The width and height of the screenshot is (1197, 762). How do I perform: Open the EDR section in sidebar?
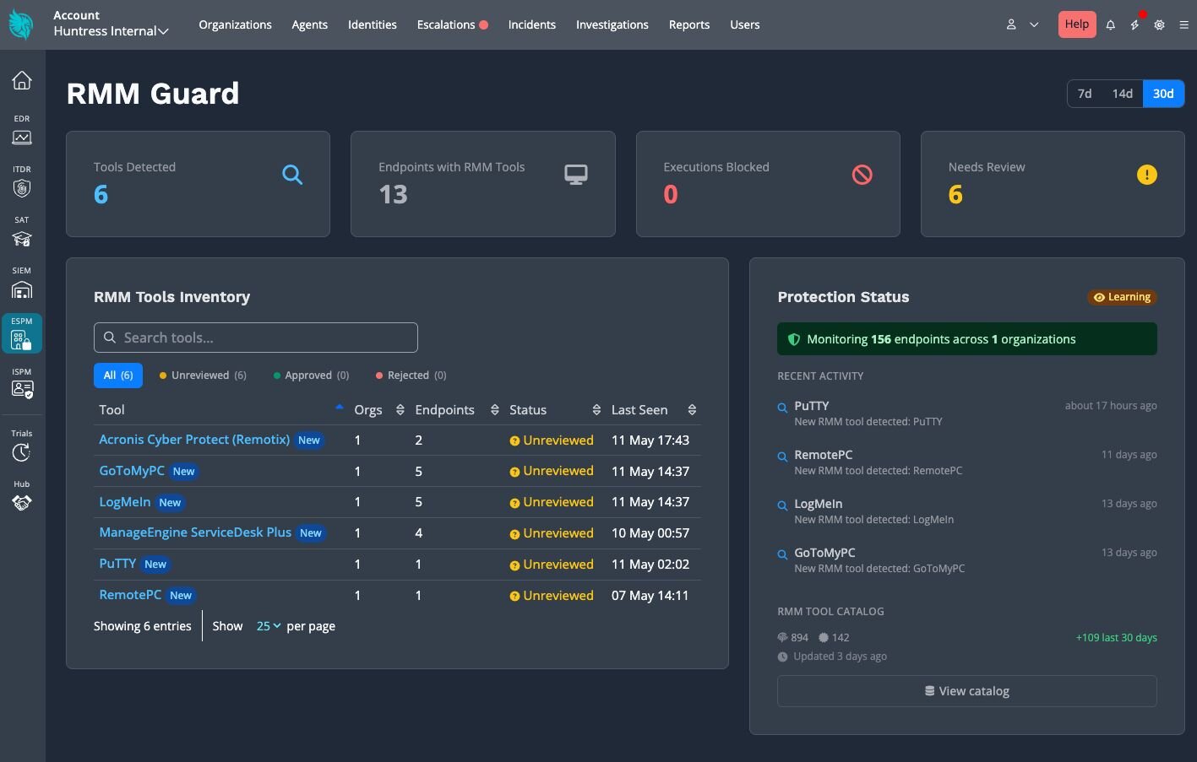(22, 130)
